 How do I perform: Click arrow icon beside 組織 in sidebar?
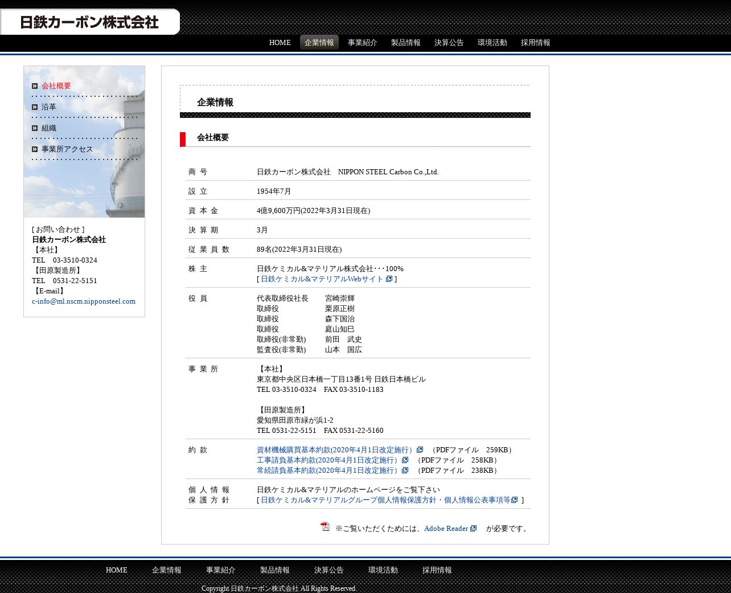click(35, 128)
